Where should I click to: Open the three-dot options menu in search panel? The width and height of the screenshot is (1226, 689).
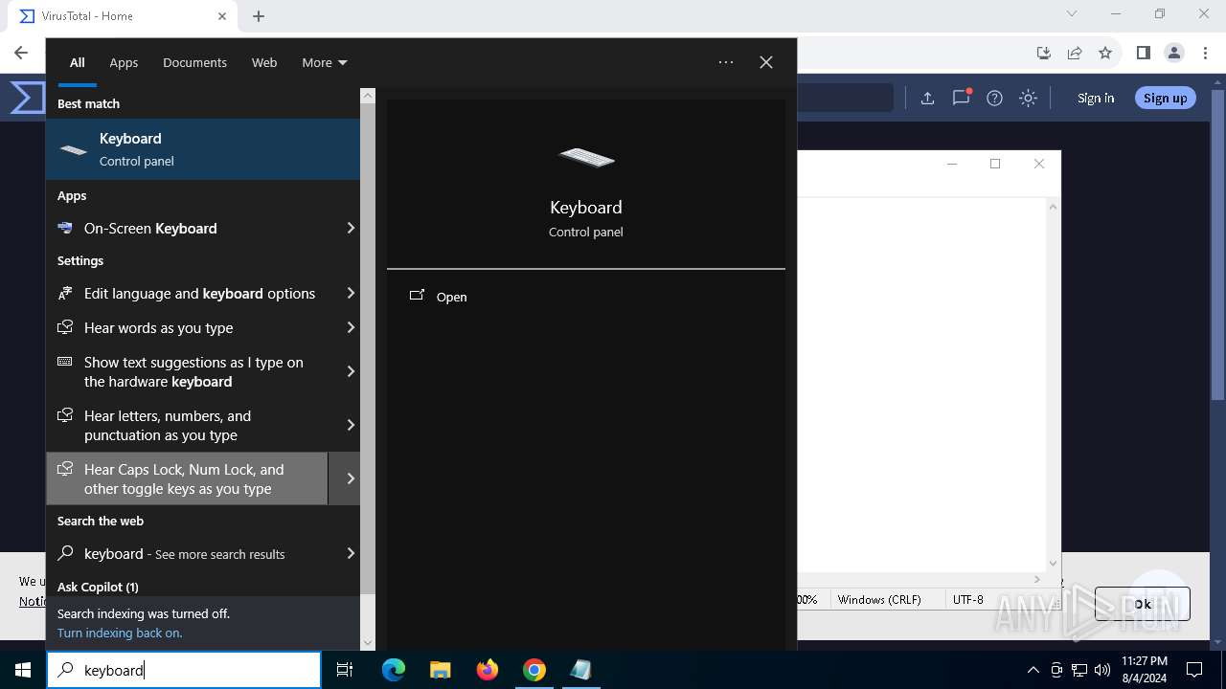[x=726, y=62]
